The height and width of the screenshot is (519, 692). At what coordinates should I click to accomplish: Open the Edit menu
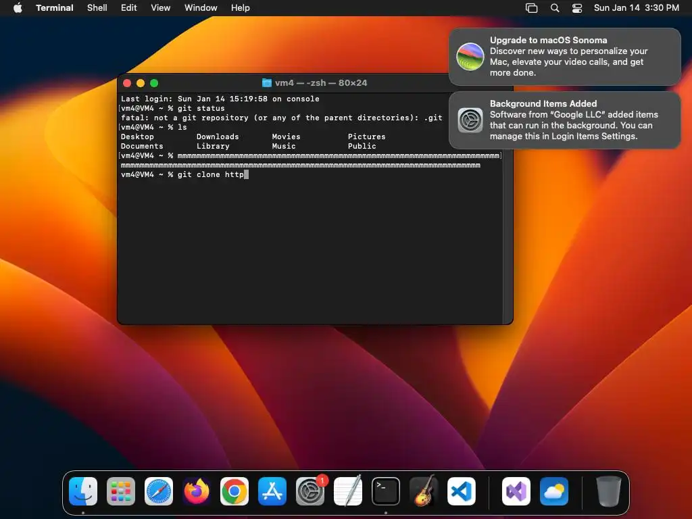pyautogui.click(x=129, y=8)
